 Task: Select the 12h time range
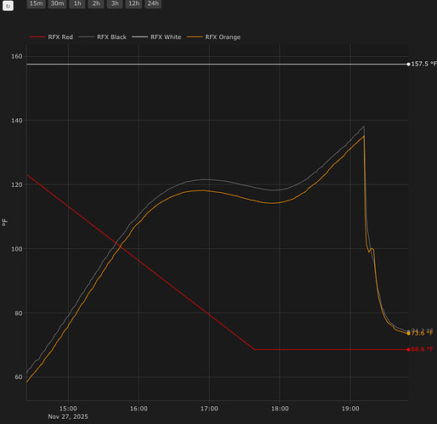click(133, 3)
